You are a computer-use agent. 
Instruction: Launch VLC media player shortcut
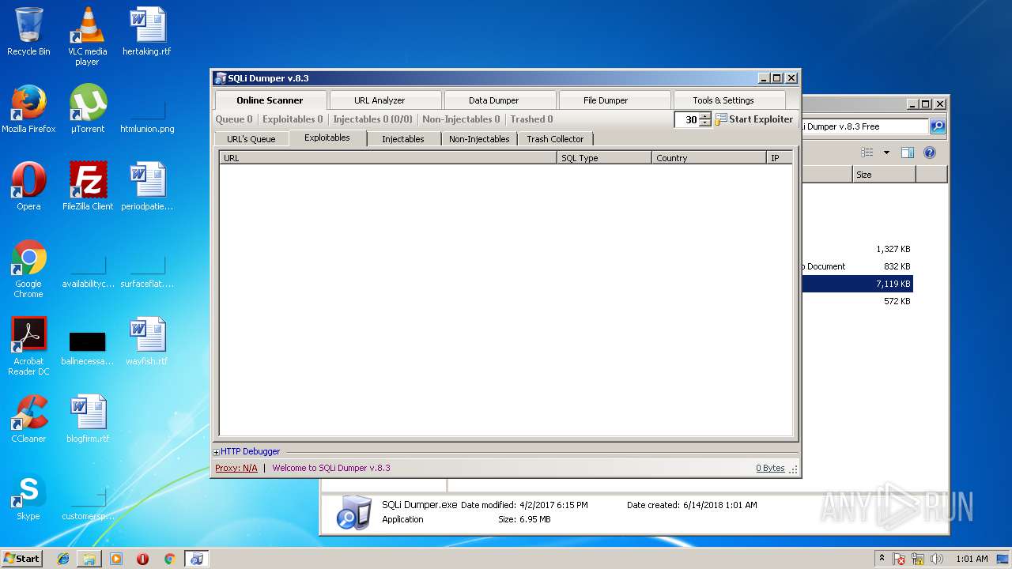(x=87, y=36)
